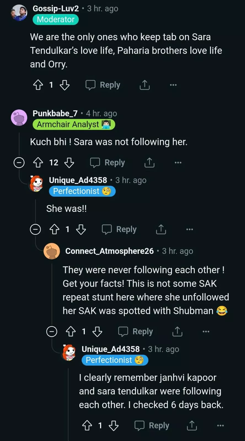Collapse the 'She was!!' reply thread
This screenshot has width=245, height=441.
coord(35,229)
